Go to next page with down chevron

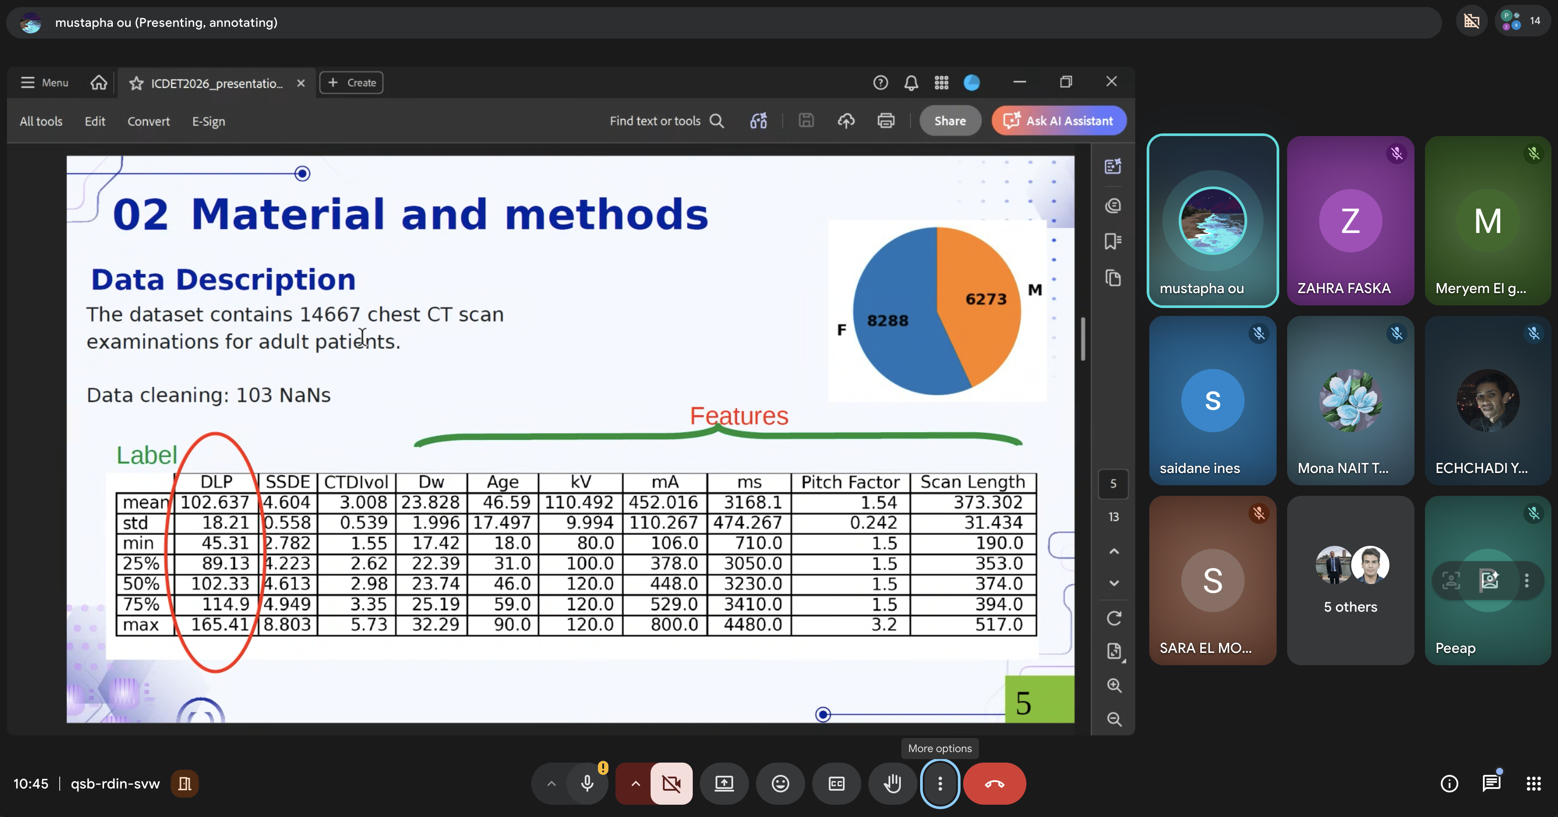point(1113,583)
